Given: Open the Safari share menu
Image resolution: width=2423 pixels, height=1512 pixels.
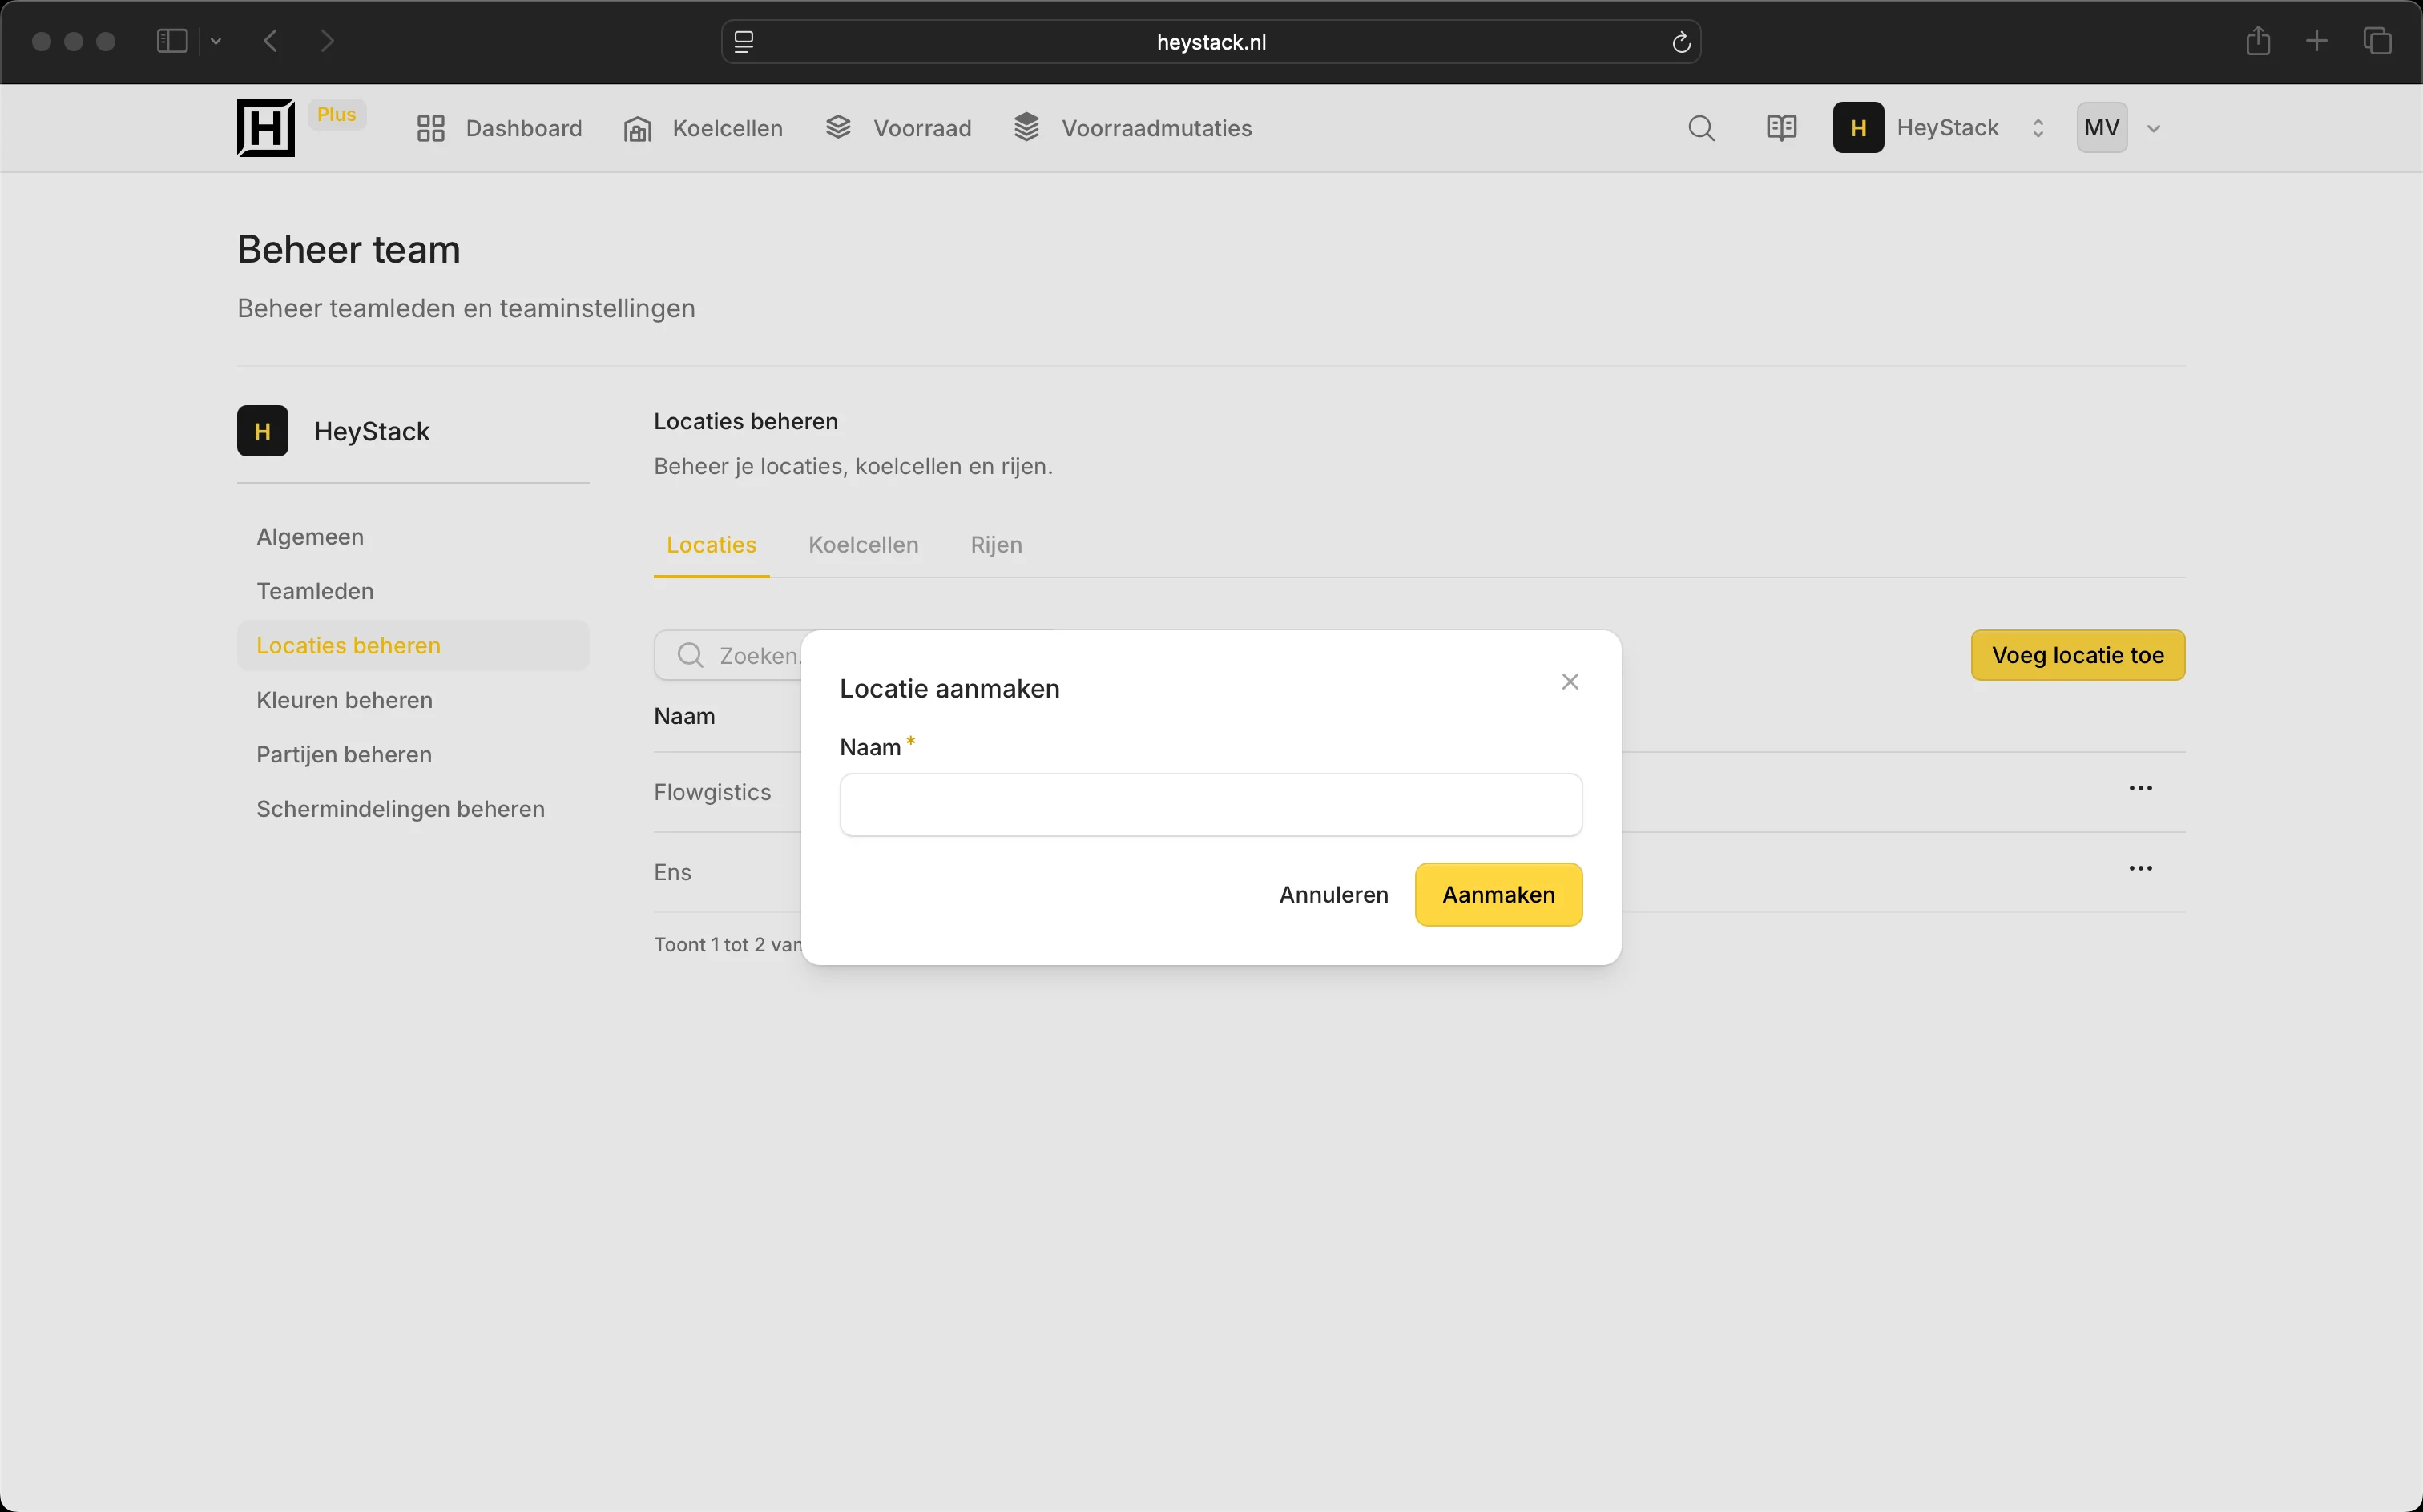Looking at the screenshot, I should [2258, 41].
